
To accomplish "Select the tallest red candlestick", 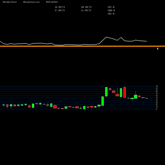I will click(x=125, y=92).
